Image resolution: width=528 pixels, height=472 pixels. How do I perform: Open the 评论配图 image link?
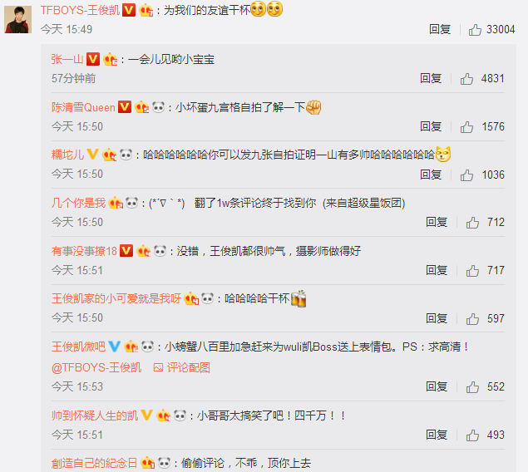pos(182,367)
